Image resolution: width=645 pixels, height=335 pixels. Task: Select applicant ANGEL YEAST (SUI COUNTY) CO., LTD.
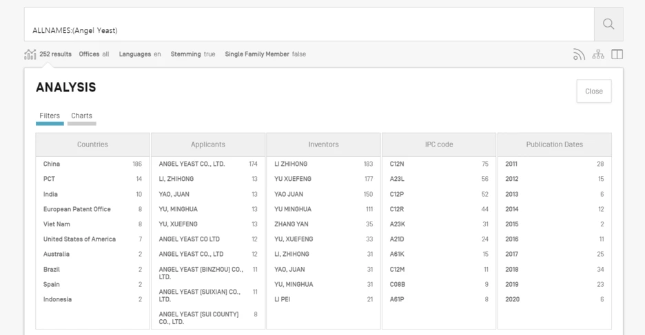point(208,318)
